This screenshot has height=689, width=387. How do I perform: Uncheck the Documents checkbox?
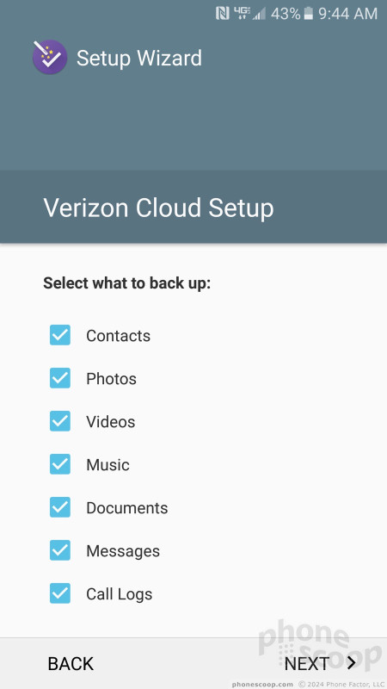[60, 507]
